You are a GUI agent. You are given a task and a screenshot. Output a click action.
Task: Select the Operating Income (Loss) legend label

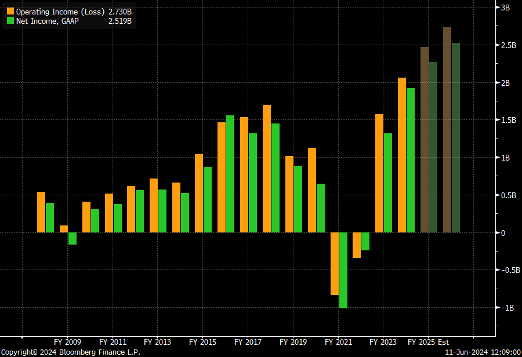click(60, 12)
